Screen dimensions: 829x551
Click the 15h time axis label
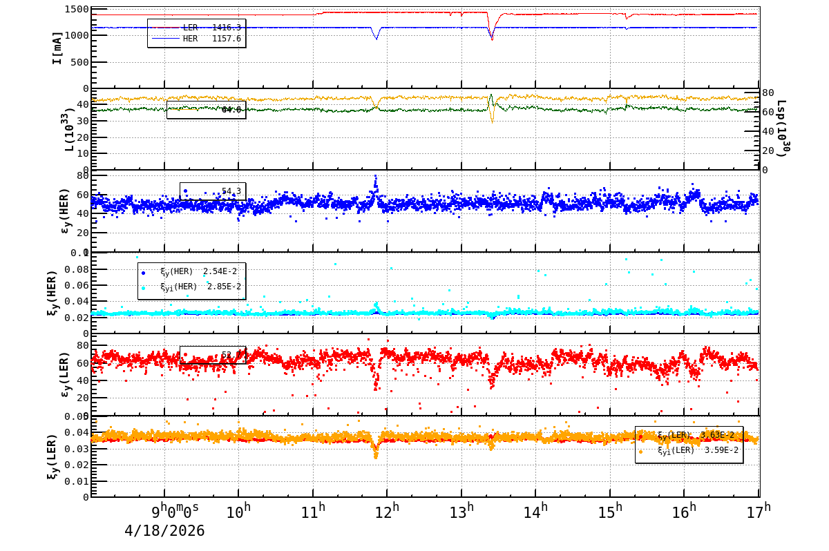pyautogui.click(x=610, y=512)
